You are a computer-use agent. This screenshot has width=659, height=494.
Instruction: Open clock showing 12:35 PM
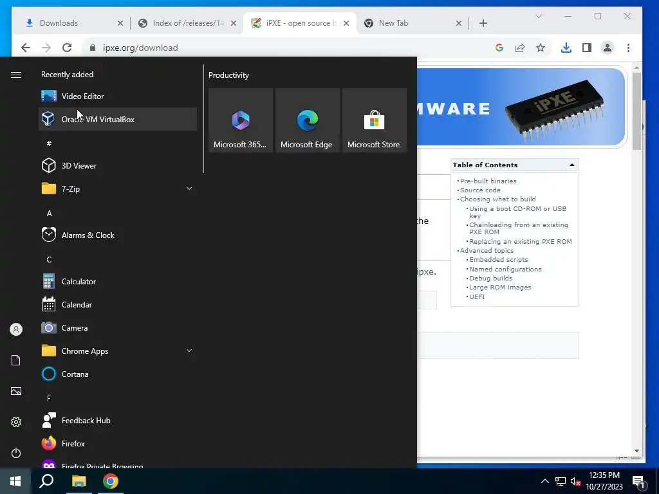click(x=604, y=481)
